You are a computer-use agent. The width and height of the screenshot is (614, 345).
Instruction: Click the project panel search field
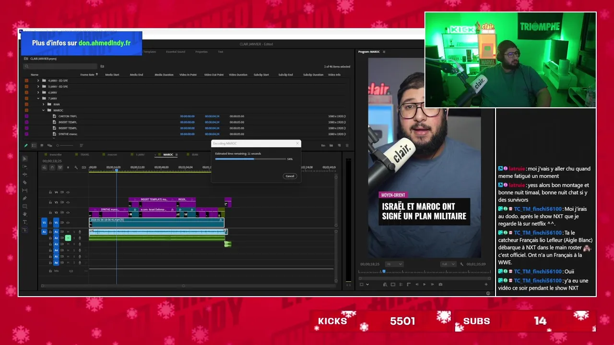point(60,66)
